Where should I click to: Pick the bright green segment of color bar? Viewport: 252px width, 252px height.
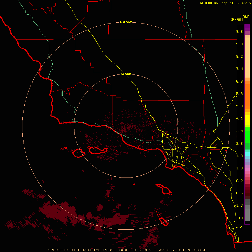247,135
